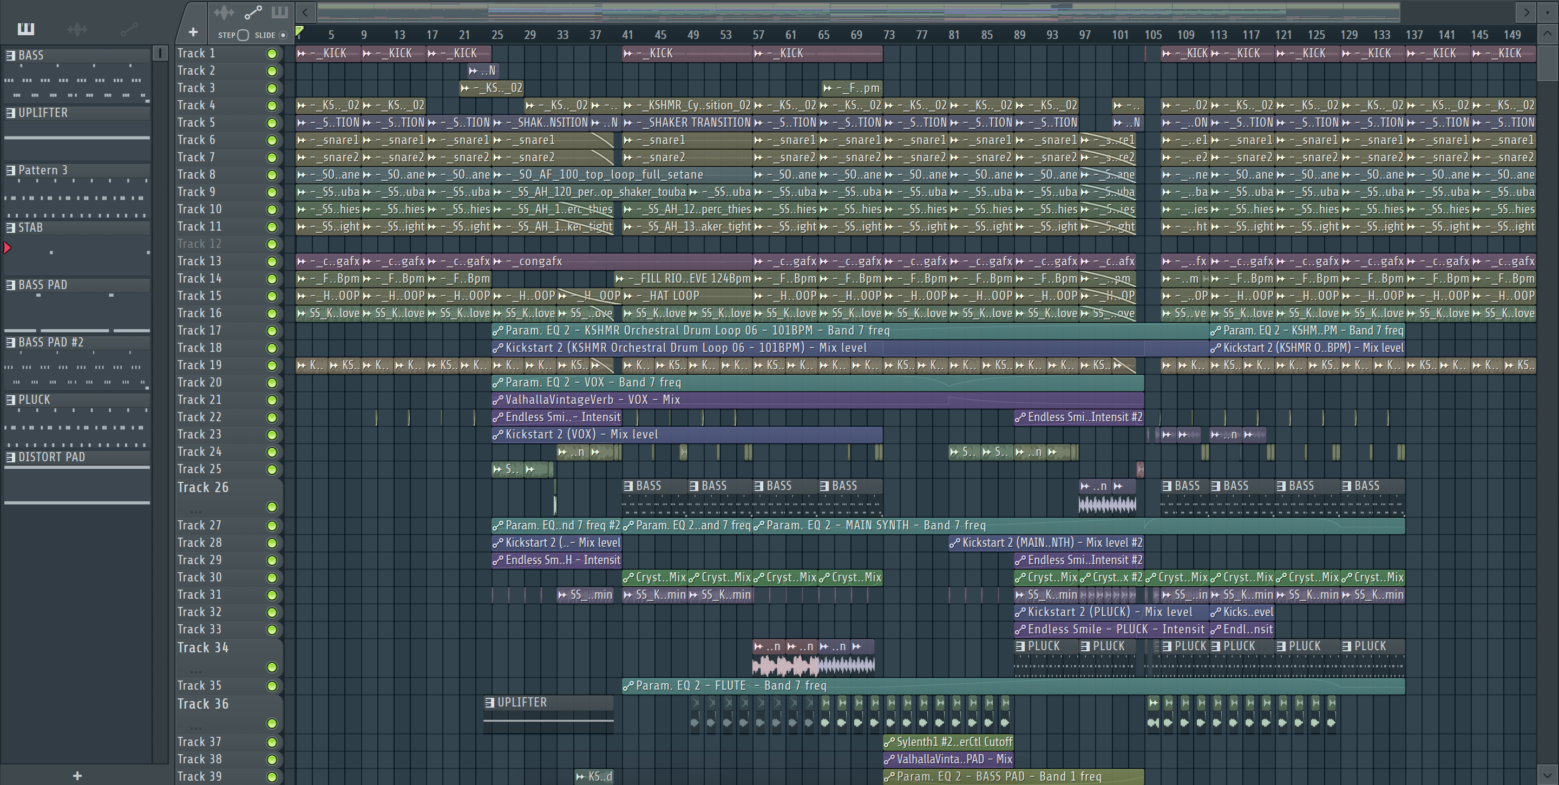Select first _KICK clip on Track 1
This screenshot has height=785, width=1559.
[329, 53]
